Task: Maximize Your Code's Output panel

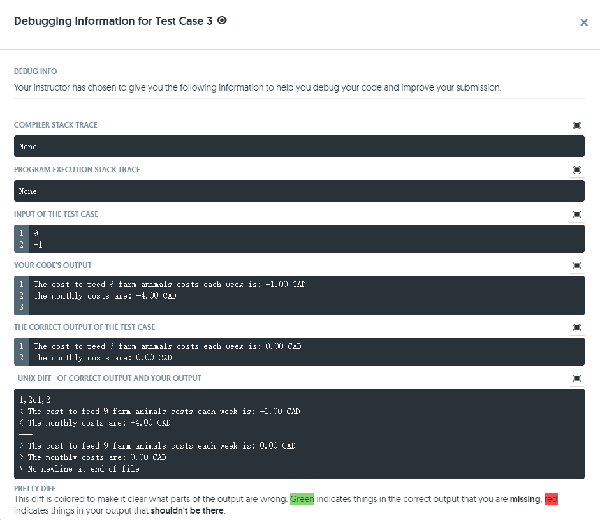Action: click(x=576, y=265)
